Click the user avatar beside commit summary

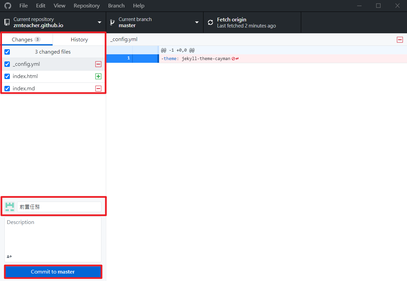point(10,207)
